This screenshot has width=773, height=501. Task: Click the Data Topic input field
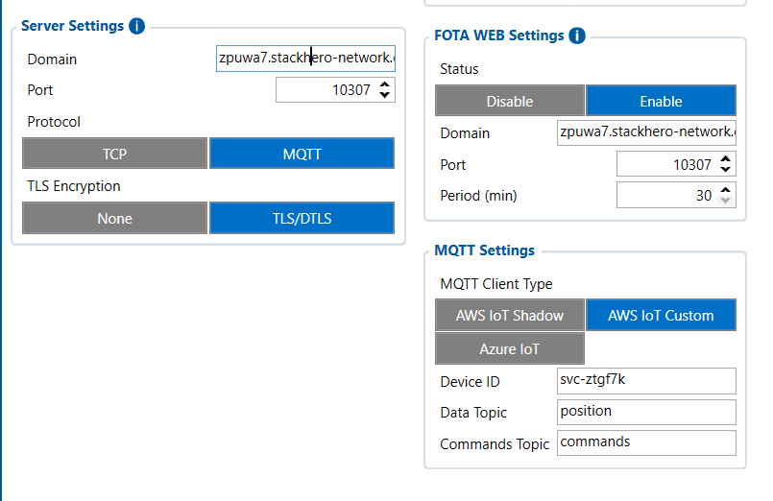point(645,412)
